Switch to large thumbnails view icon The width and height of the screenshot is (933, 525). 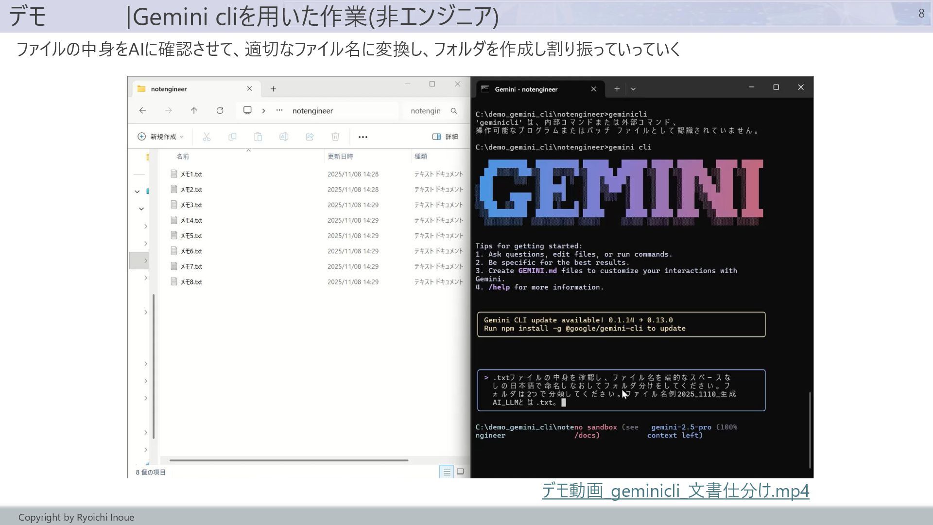pyautogui.click(x=460, y=472)
